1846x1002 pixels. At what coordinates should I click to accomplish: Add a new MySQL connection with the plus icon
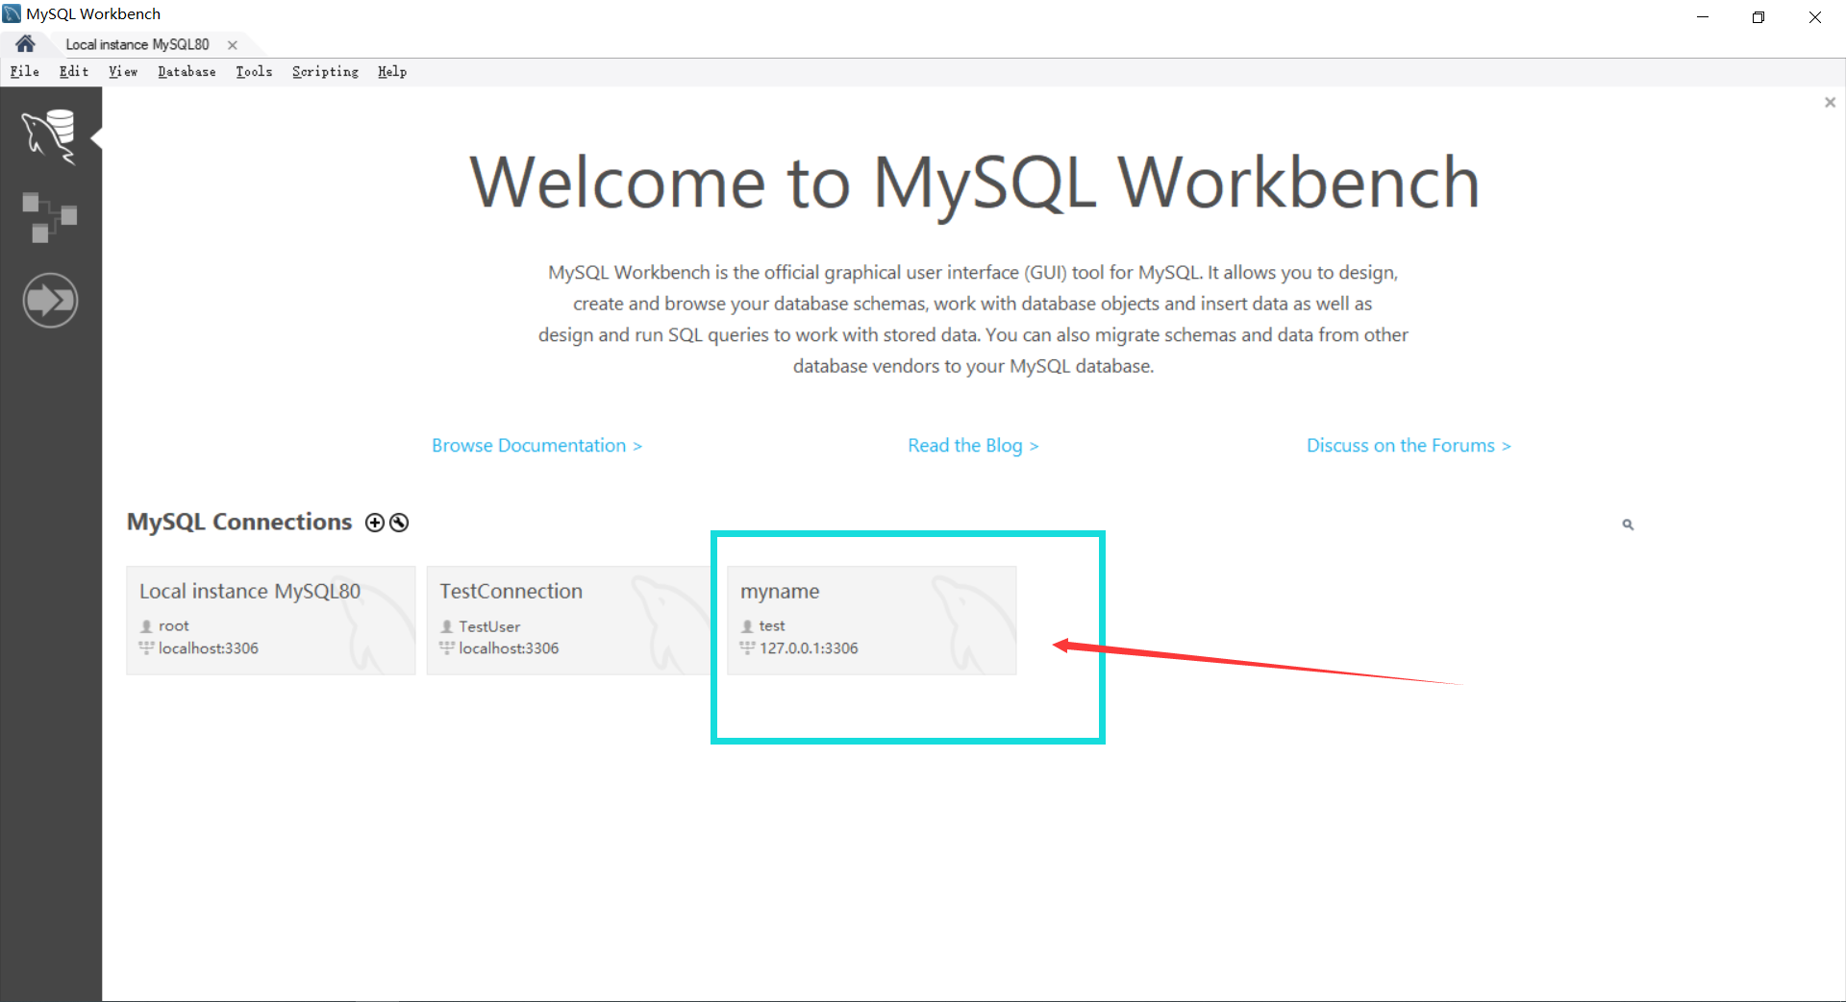pyautogui.click(x=374, y=523)
